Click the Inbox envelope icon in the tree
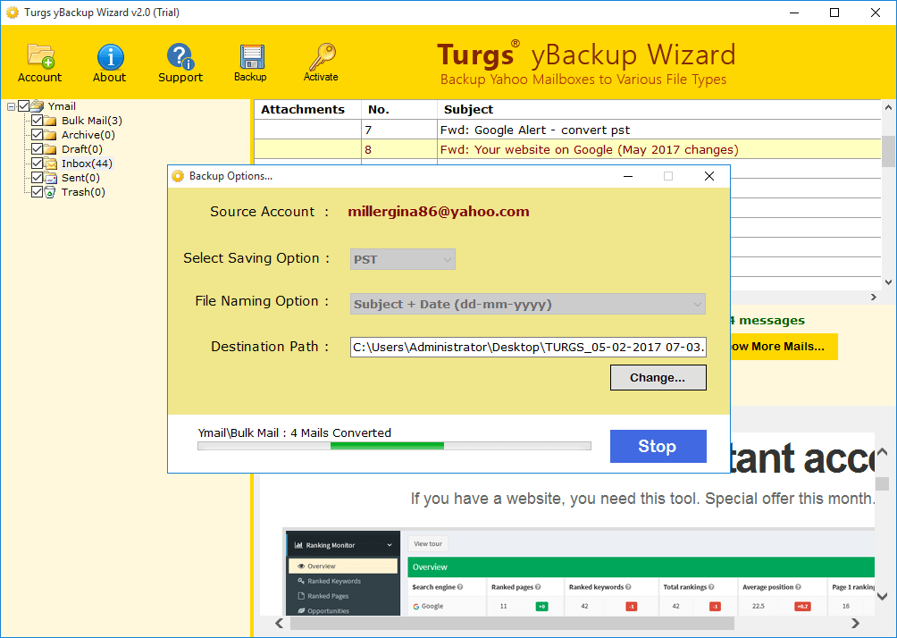Viewport: 897px width, 638px height. coord(50,163)
